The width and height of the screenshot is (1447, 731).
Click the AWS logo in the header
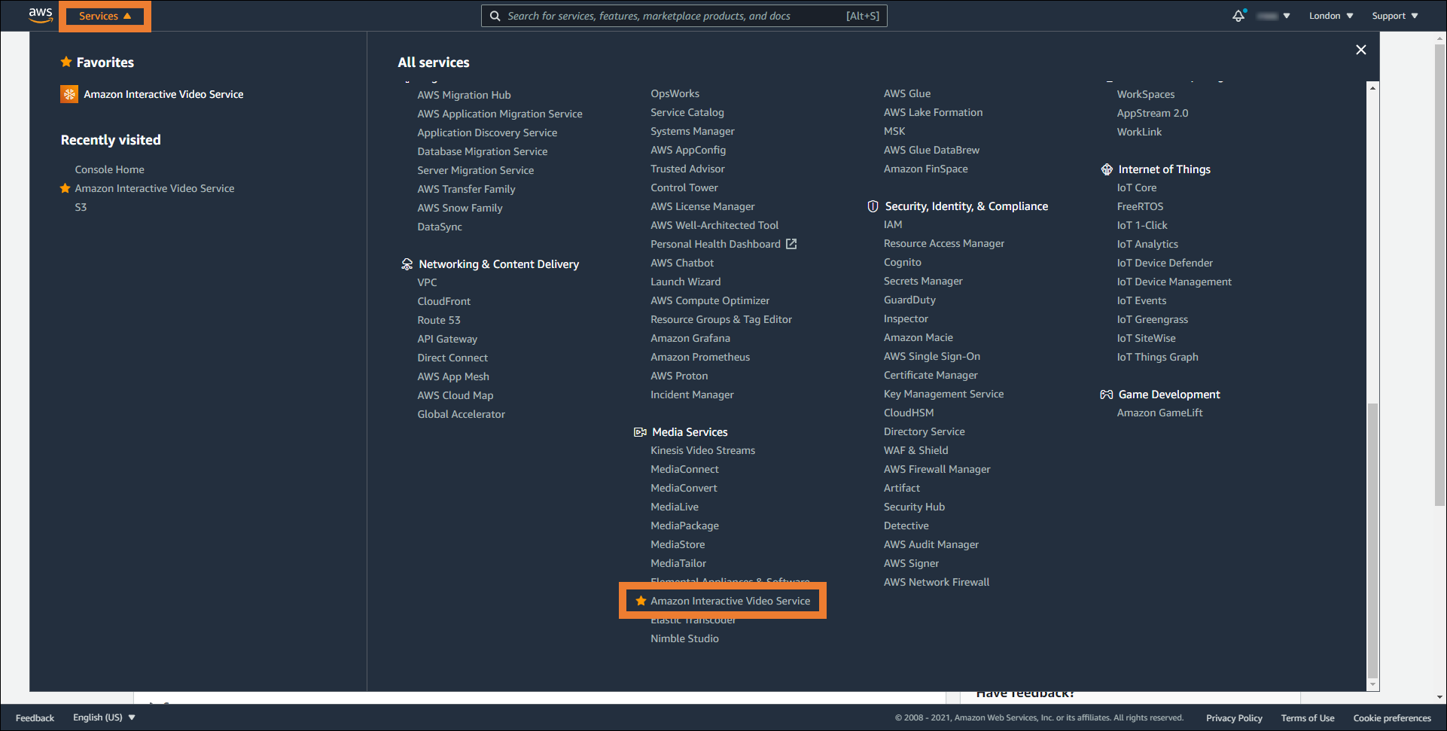tap(41, 15)
